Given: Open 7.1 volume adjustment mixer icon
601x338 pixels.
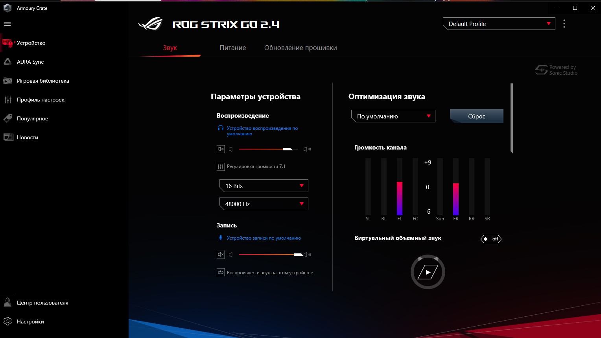Looking at the screenshot, I should (221, 167).
